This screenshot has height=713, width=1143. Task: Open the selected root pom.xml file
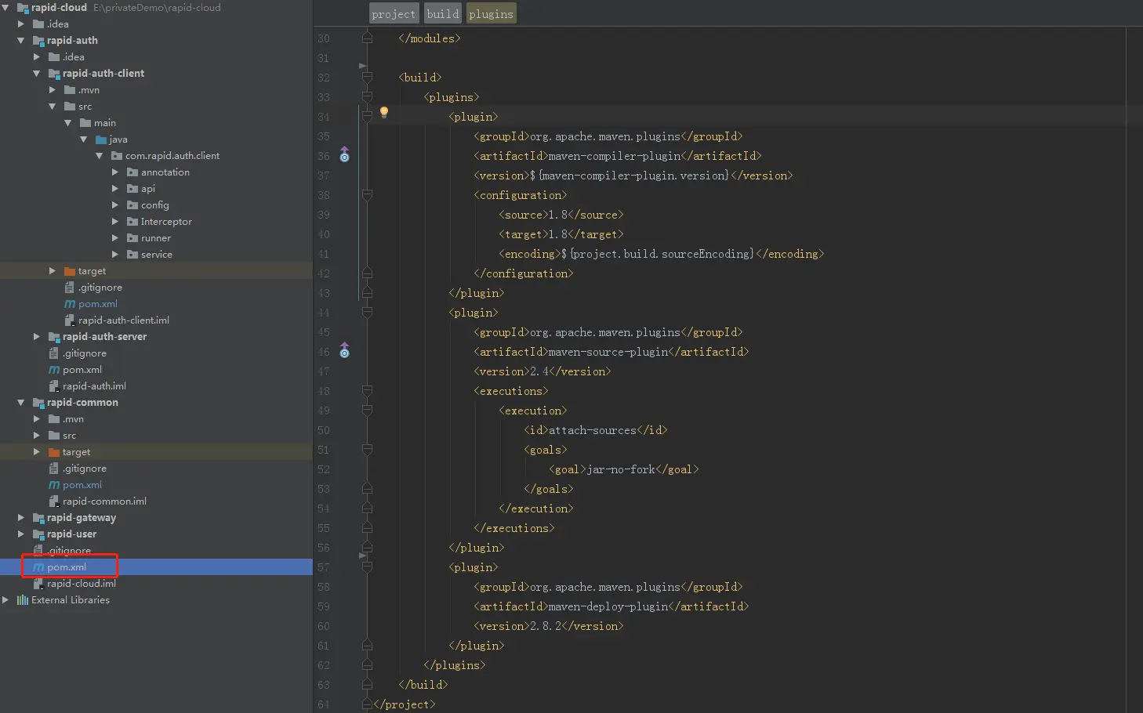pyautogui.click(x=67, y=567)
